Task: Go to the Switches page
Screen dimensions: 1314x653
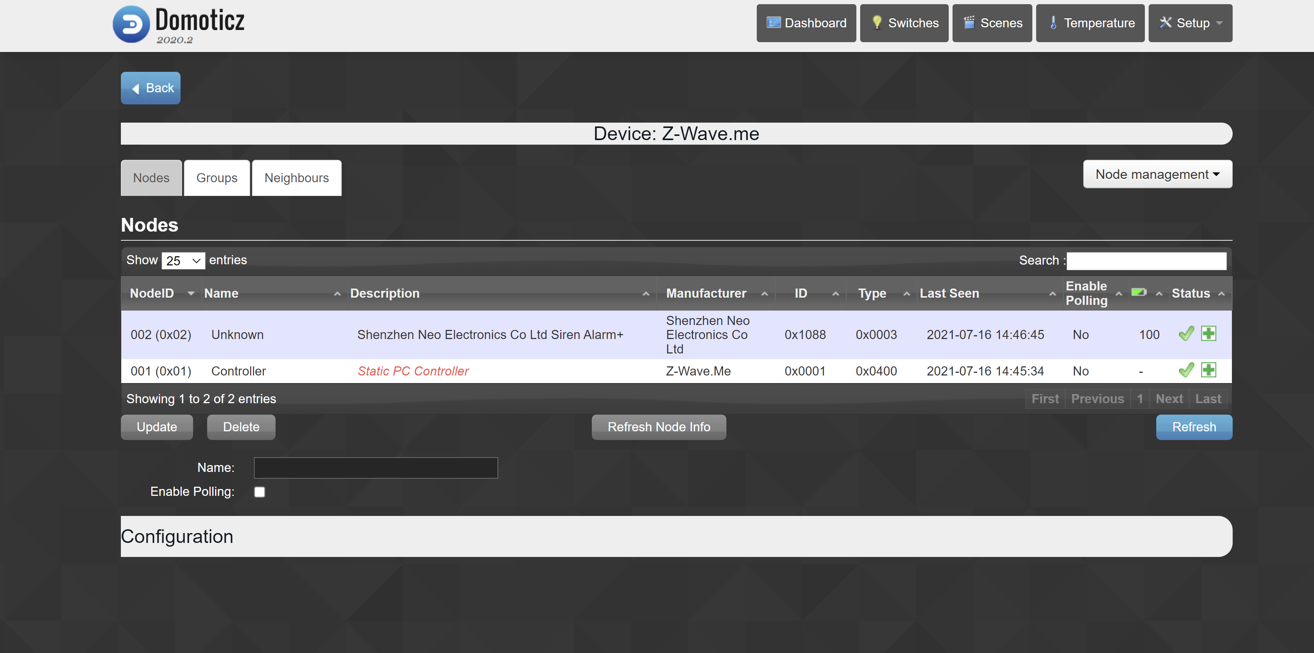Action: pos(904,23)
